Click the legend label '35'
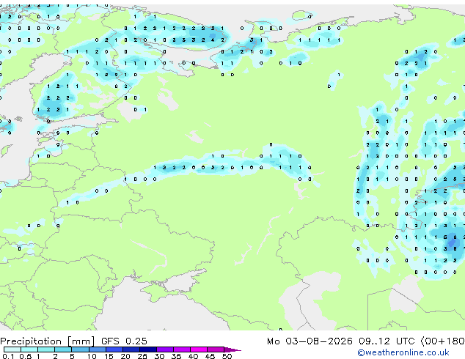This screenshot has height=359, width=465. pyautogui.click(x=177, y=356)
